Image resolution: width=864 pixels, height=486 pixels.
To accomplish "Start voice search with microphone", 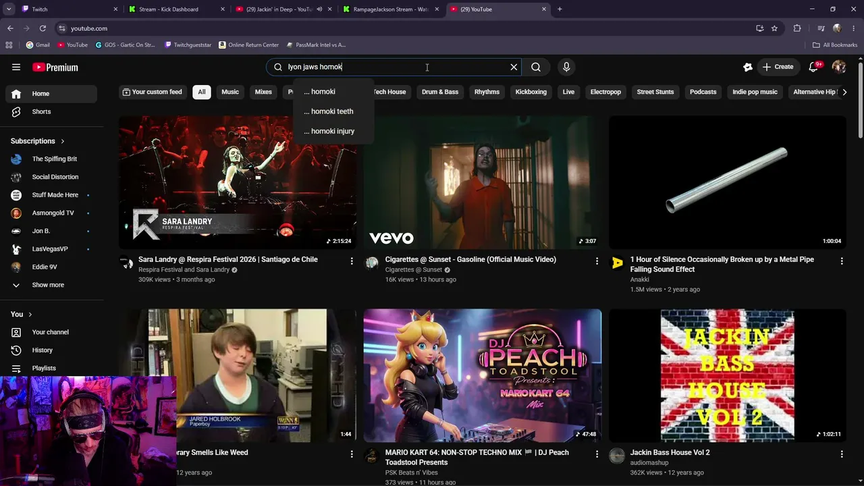I will (x=566, y=67).
